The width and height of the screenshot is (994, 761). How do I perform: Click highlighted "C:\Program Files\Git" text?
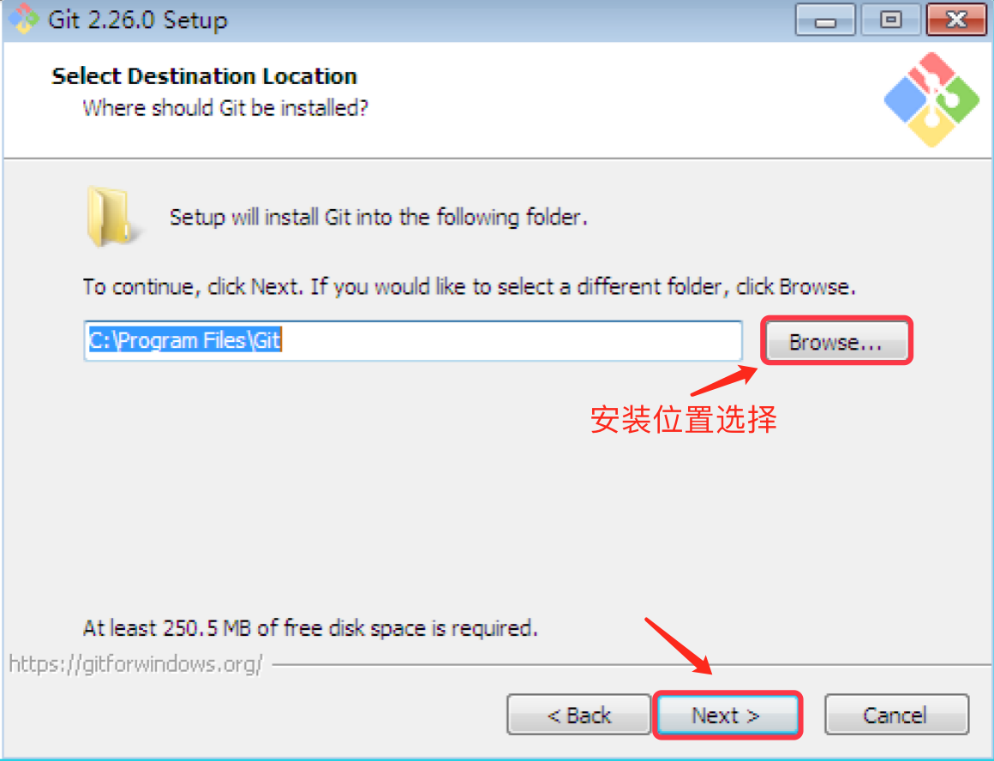184,340
